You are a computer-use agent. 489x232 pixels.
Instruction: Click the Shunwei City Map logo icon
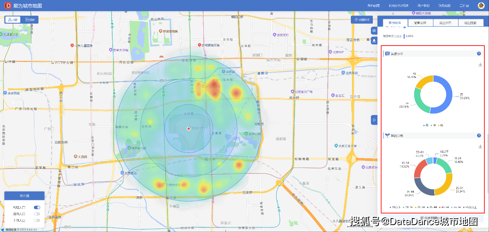click(8, 6)
